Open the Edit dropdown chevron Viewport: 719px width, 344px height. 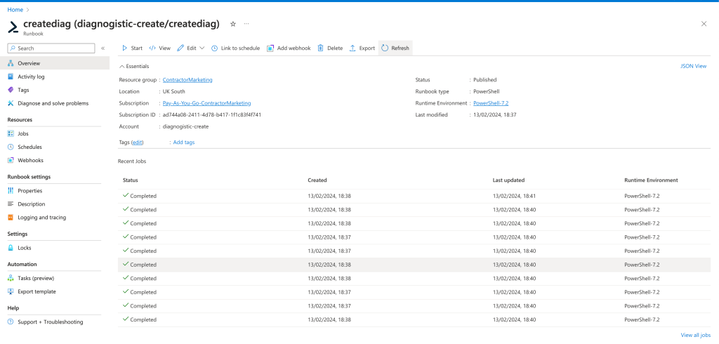coord(202,48)
